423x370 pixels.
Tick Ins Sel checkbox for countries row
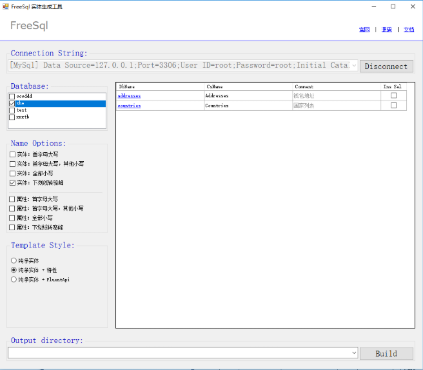point(393,106)
